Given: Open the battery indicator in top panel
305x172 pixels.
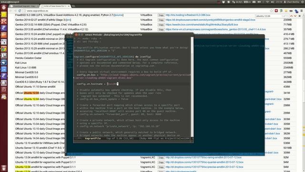Looking at the screenshot, I should 259,2.
